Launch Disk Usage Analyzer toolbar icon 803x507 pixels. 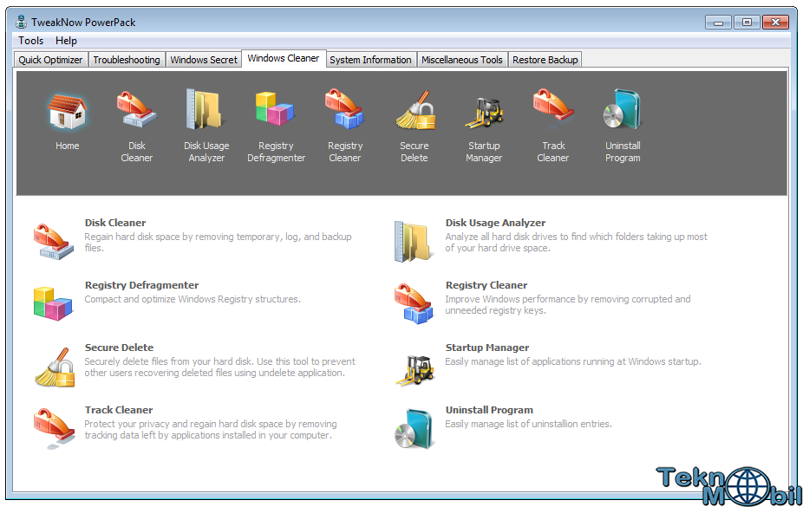206,109
